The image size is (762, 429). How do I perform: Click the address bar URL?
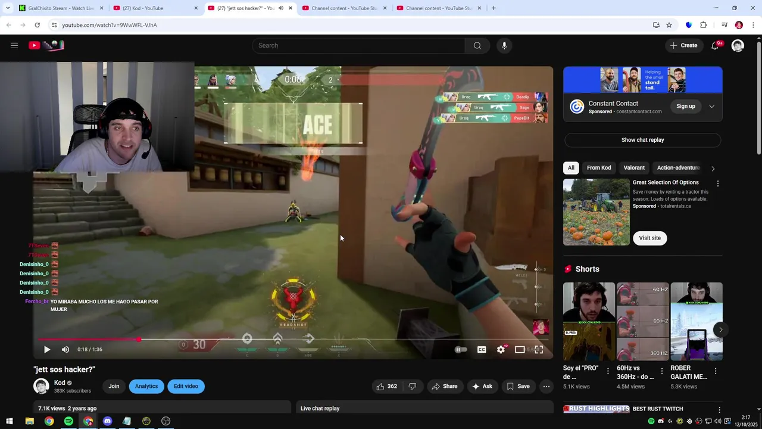[x=110, y=25]
